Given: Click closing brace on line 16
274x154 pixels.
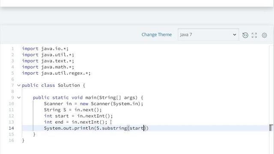Looking at the screenshot, I should pos(23,140).
